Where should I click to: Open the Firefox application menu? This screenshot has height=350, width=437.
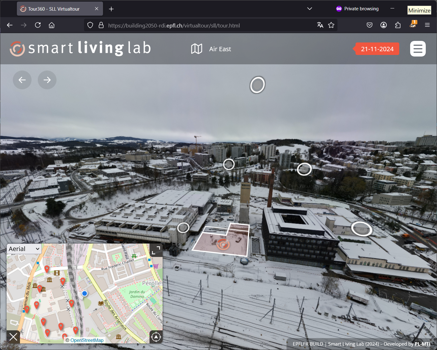427,25
